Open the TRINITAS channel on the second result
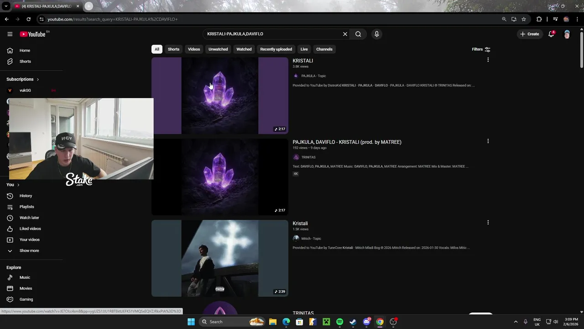 point(308,157)
